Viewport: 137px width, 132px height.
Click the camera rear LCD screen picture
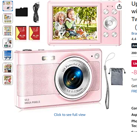[75, 23]
